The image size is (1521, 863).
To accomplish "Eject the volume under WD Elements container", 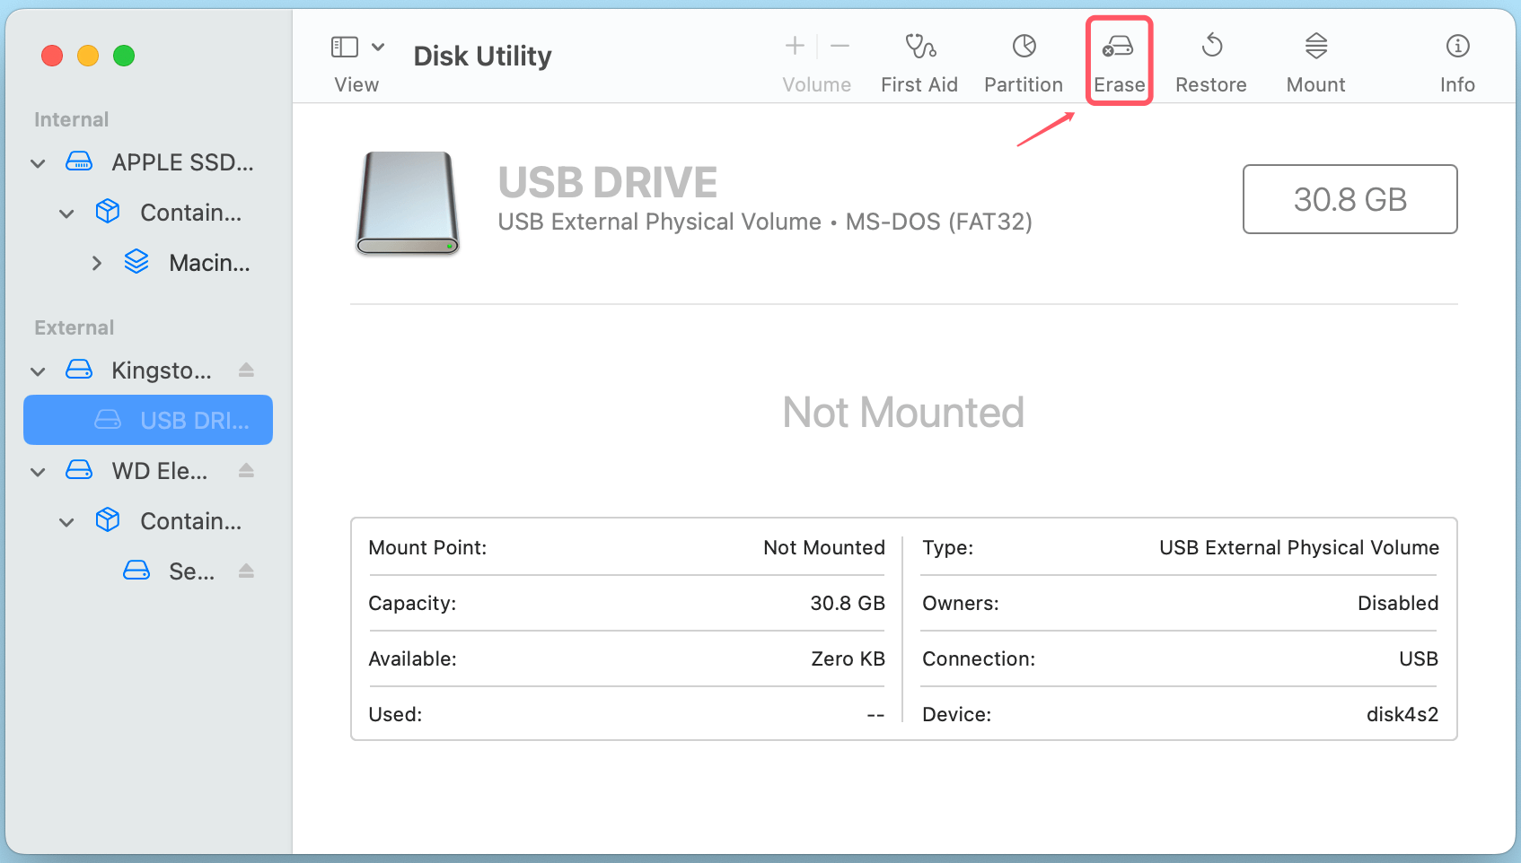I will point(246,571).
